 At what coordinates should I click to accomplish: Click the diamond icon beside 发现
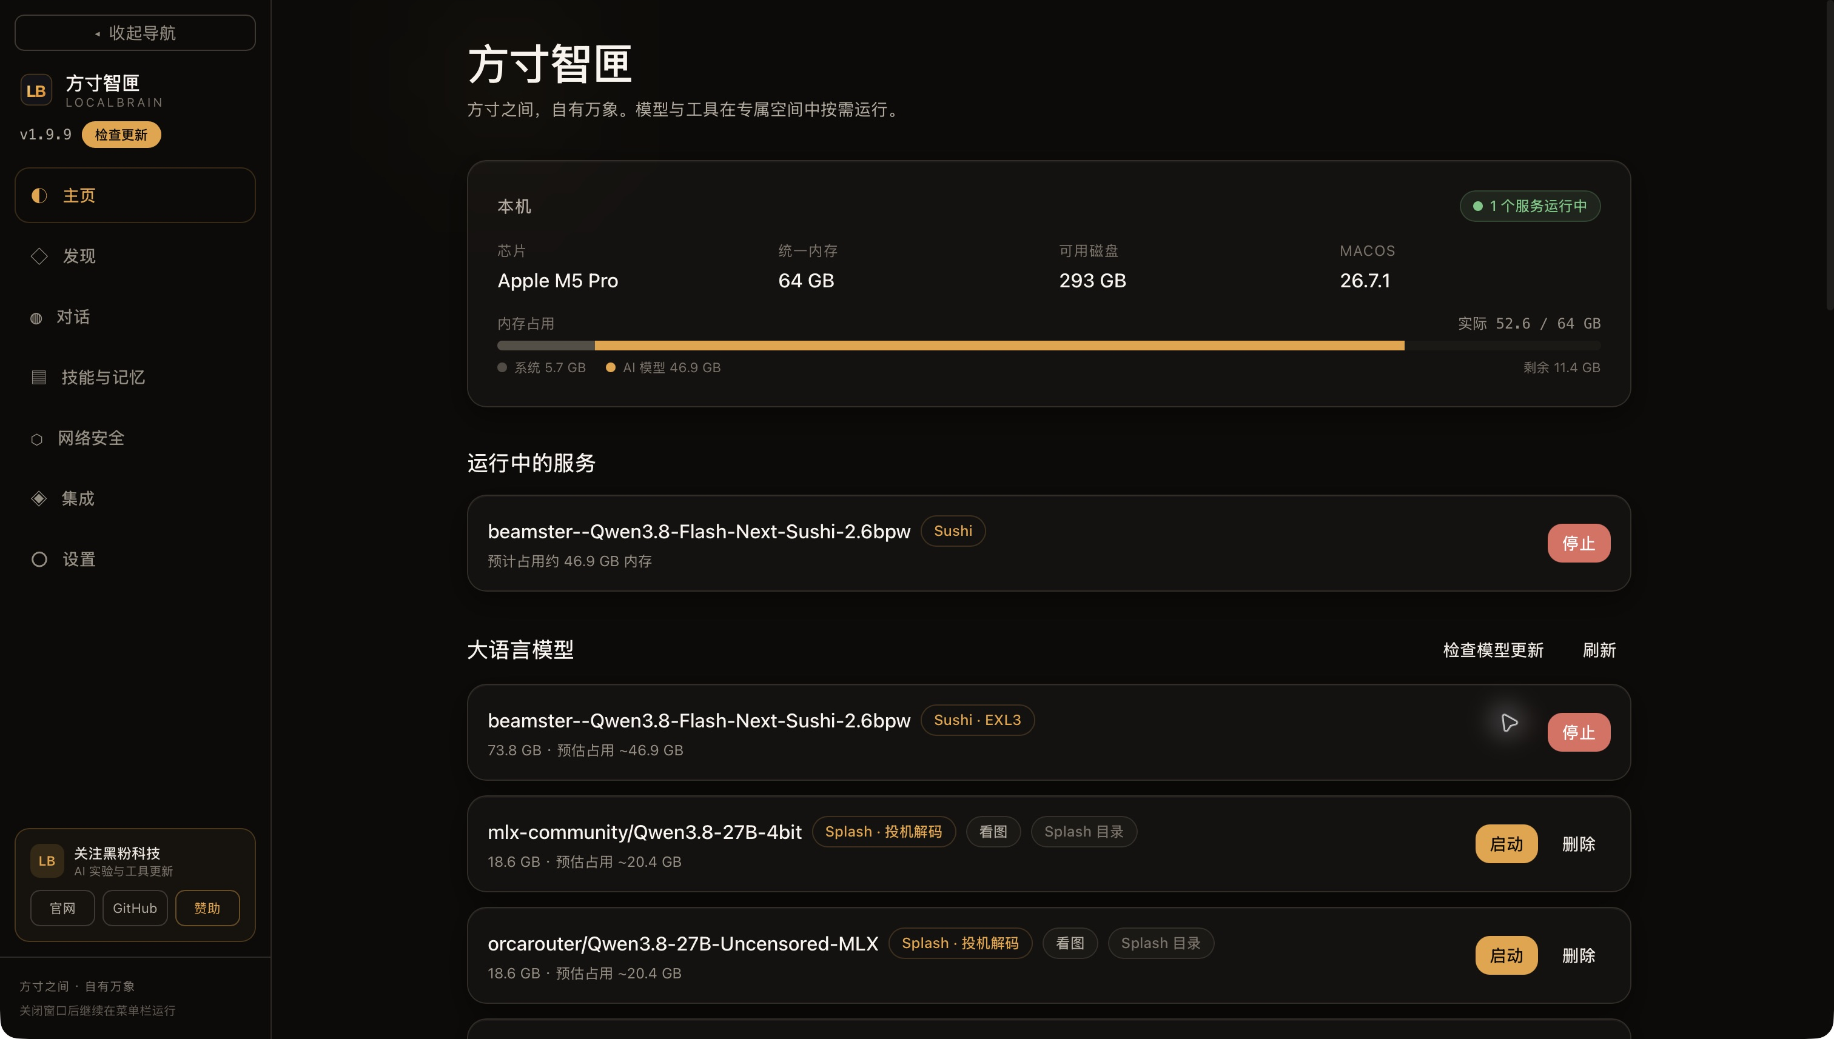[39, 256]
